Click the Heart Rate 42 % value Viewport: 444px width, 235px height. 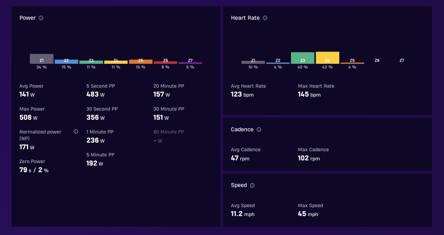[327, 67]
